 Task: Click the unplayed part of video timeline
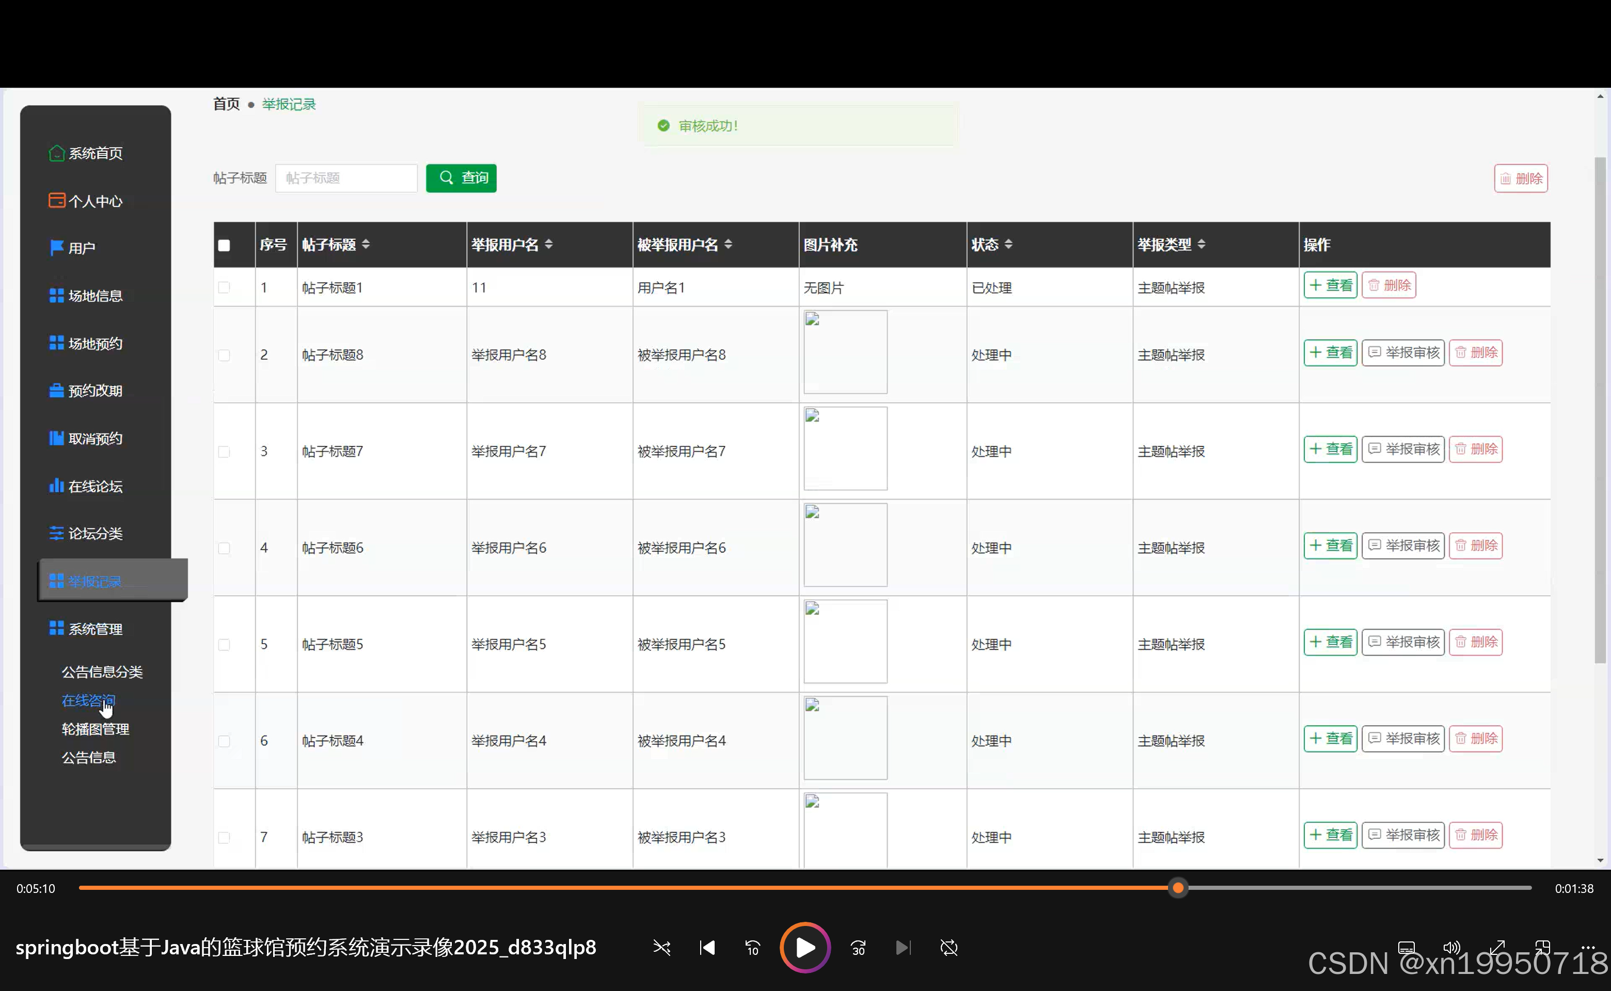coord(1359,888)
